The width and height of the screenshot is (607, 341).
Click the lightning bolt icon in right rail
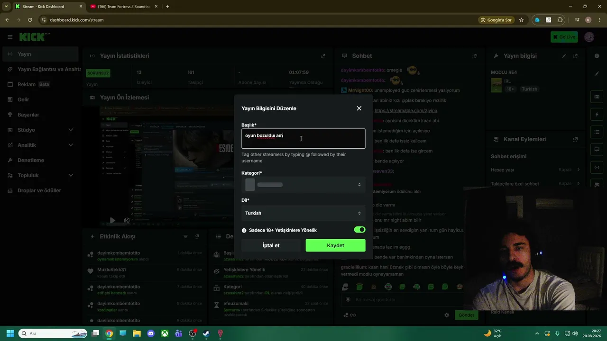[x=597, y=115]
